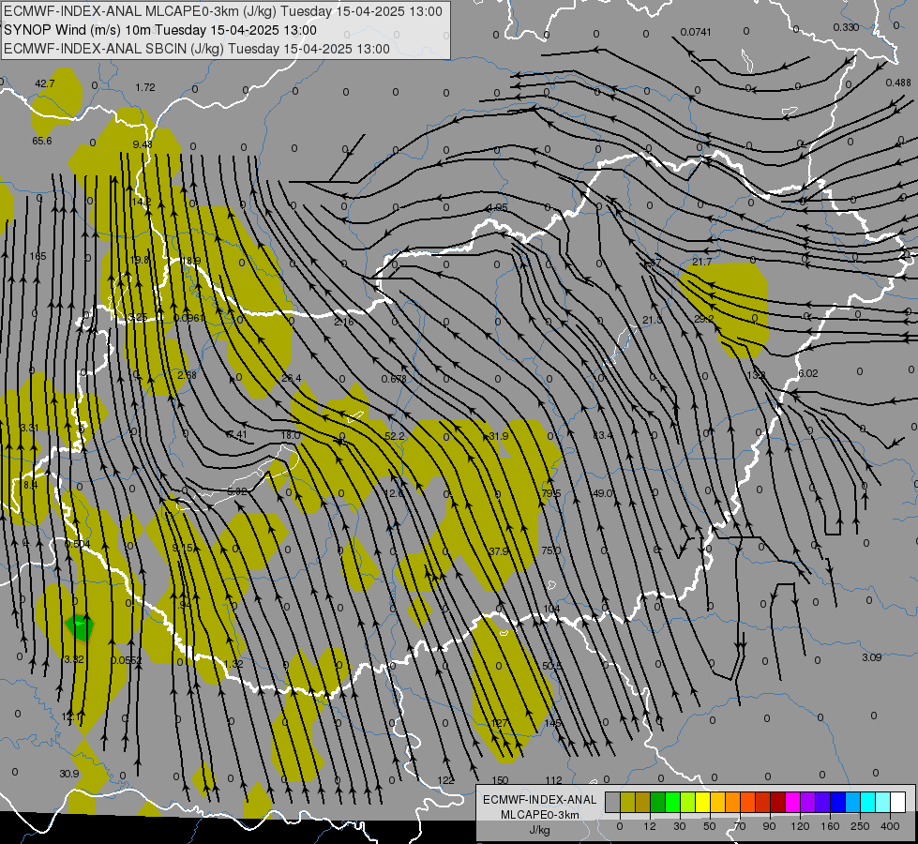Click the map value '9.15'
This screenshot has height=844, width=918.
183,549
